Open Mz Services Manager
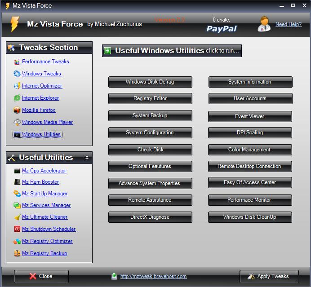Viewport: 311px width, 287px height. click(46, 205)
